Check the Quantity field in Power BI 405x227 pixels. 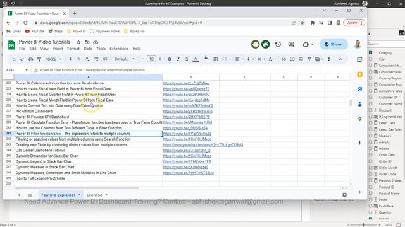tap(370, 212)
